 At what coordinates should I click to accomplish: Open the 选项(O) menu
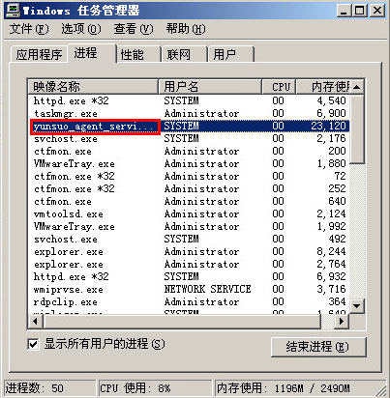tap(81, 29)
